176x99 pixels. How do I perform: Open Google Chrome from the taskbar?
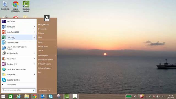[x=35, y=97]
